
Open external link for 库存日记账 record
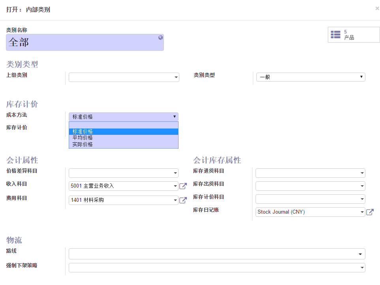tap(370, 212)
